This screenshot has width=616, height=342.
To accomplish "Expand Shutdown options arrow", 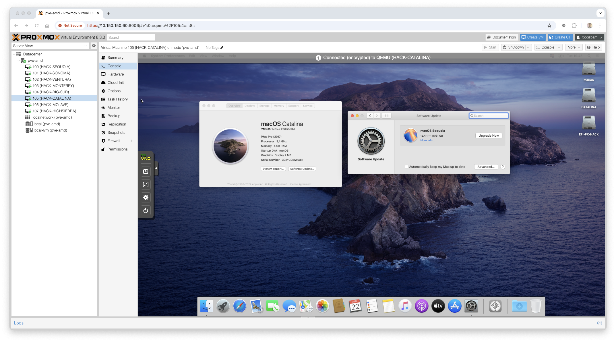I will tap(528, 47).
